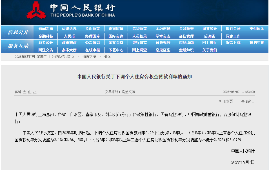Click 首页 in the breadcrumb
The width and height of the screenshot is (269, 170).
click(70, 57)
